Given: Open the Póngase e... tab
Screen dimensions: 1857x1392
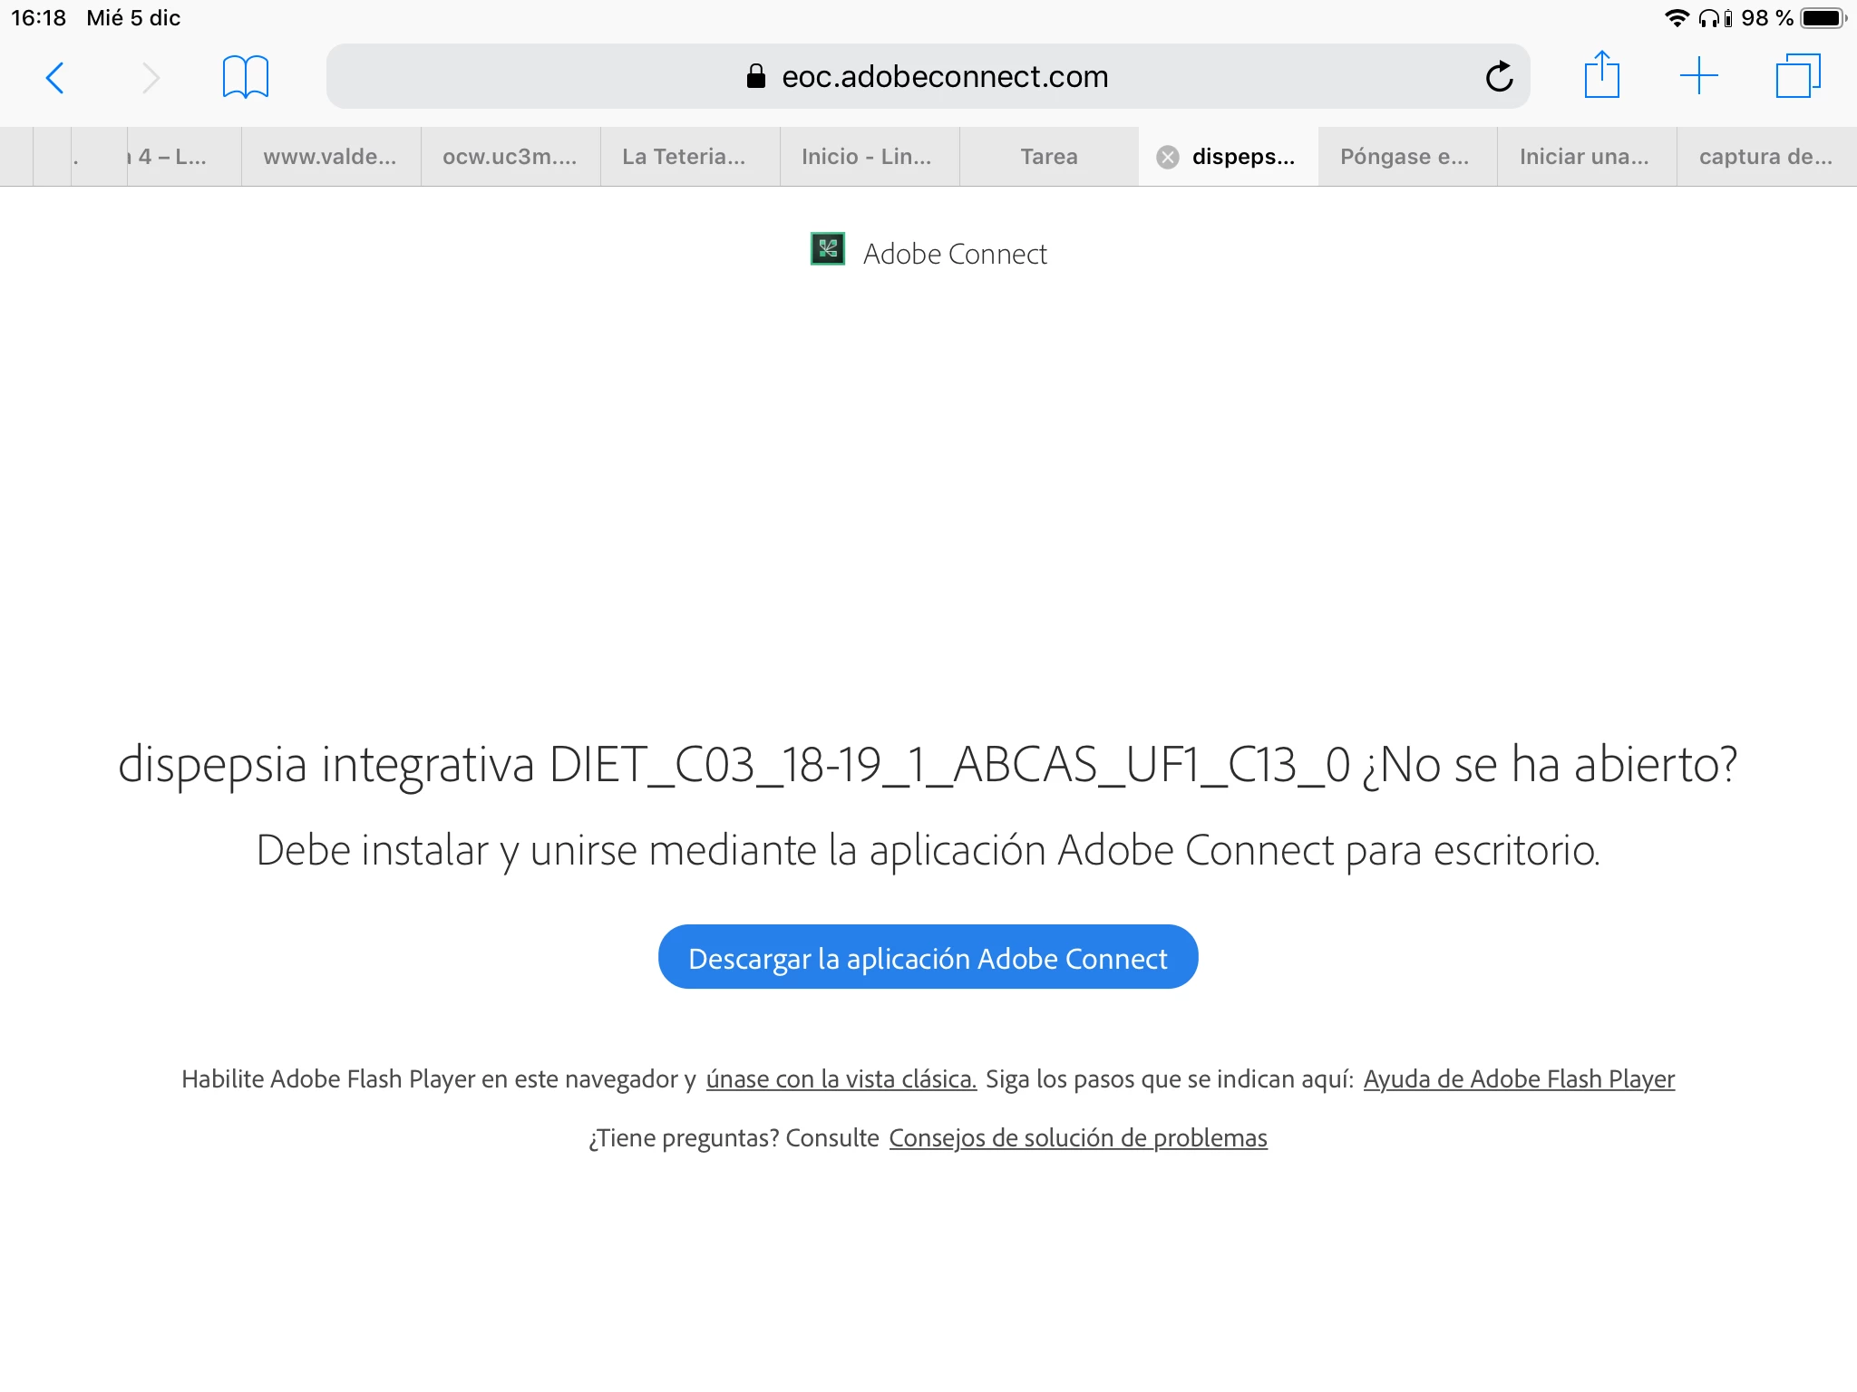Looking at the screenshot, I should pyautogui.click(x=1404, y=157).
